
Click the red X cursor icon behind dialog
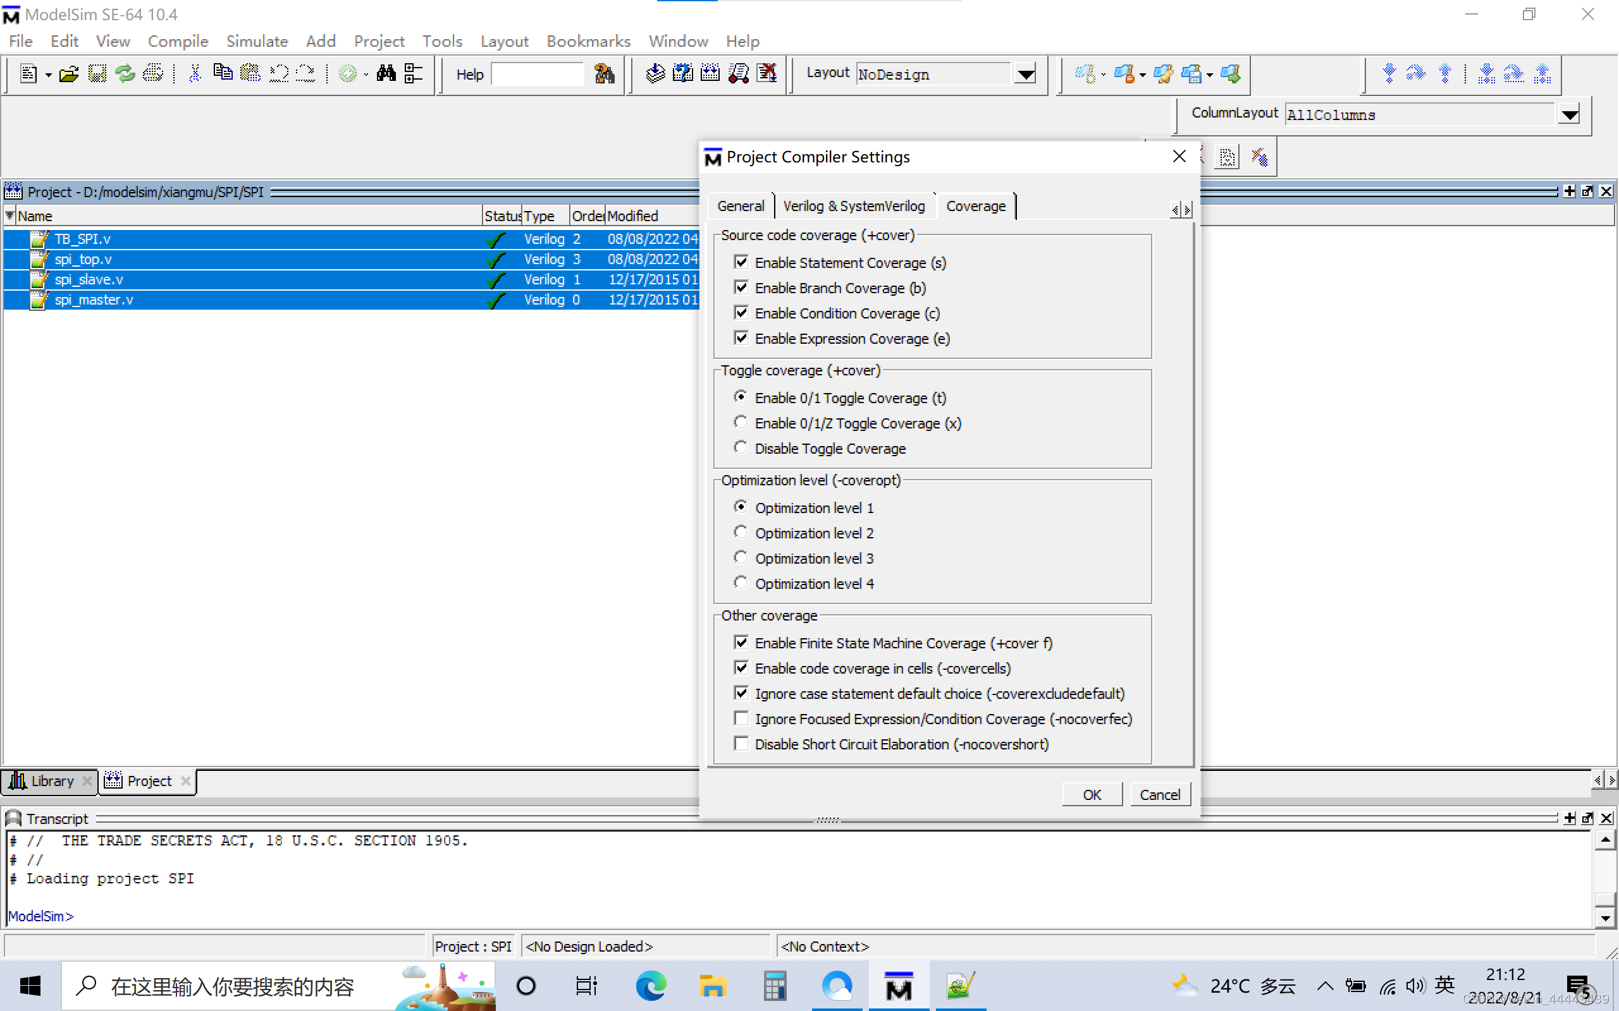pyautogui.click(x=1259, y=157)
